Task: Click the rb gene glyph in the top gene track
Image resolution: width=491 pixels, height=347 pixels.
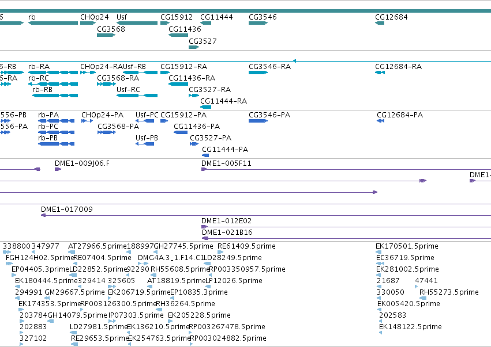Action: (x=53, y=23)
